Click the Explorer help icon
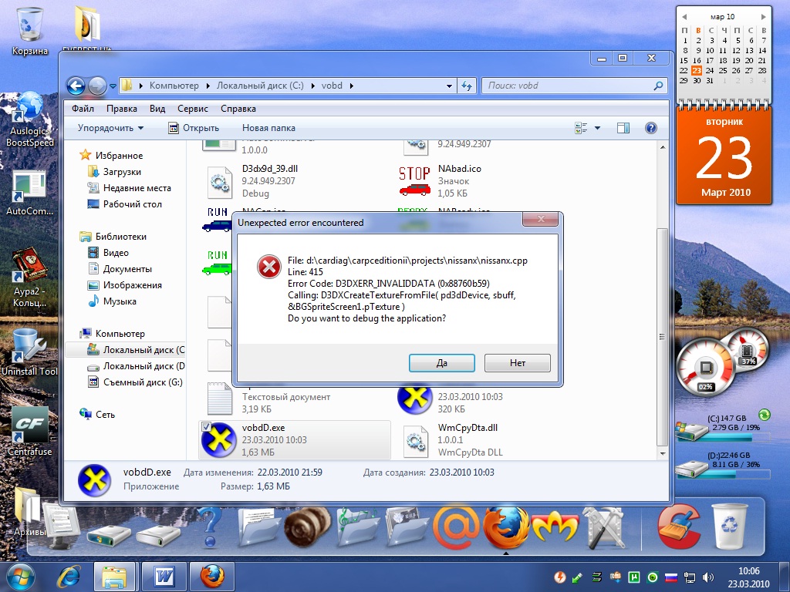This screenshot has height=592, width=790. point(650,128)
